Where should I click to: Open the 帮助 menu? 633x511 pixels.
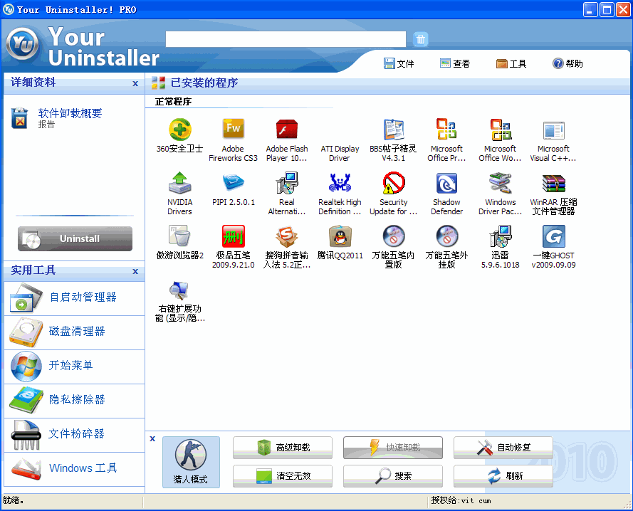567,63
